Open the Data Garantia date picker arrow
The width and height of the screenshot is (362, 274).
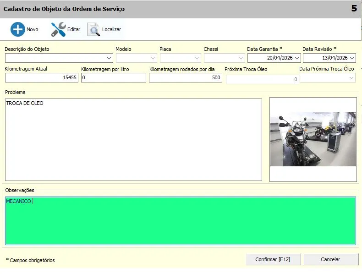click(297, 58)
